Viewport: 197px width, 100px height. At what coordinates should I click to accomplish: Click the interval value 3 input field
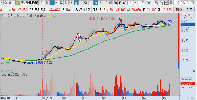click(131, 3)
